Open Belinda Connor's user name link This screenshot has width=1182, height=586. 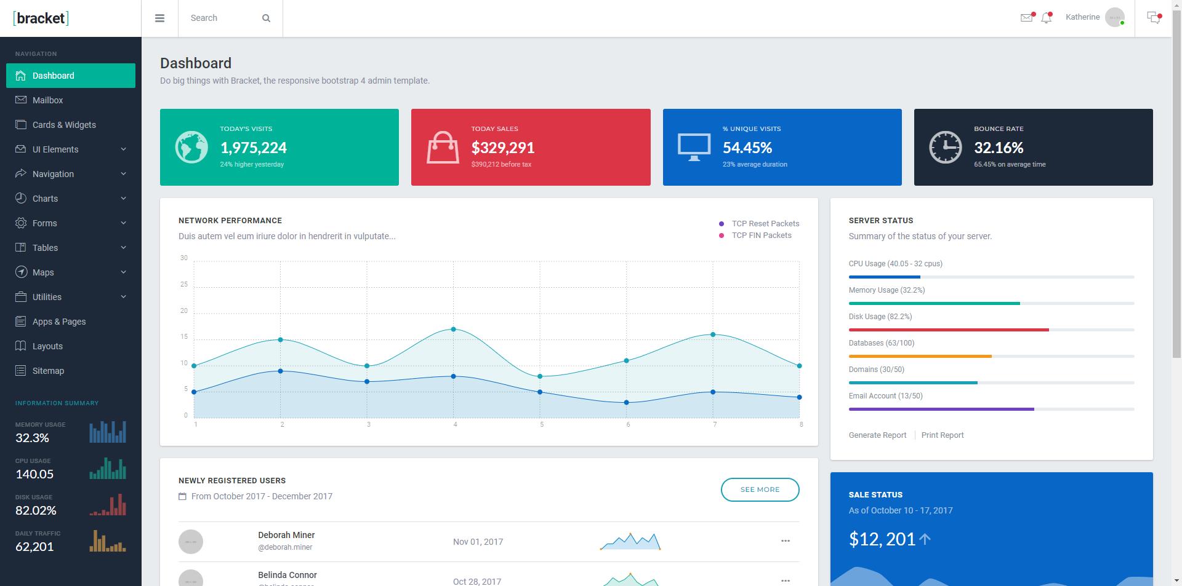pyautogui.click(x=287, y=575)
